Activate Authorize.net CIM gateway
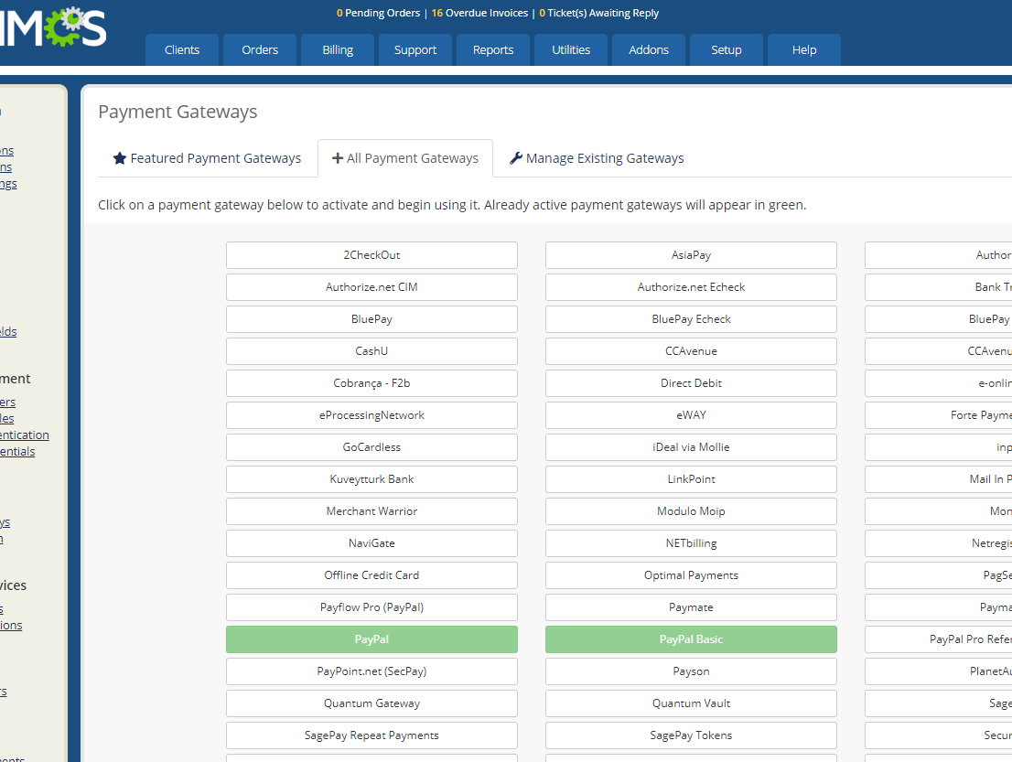1012x762 pixels. (371, 287)
